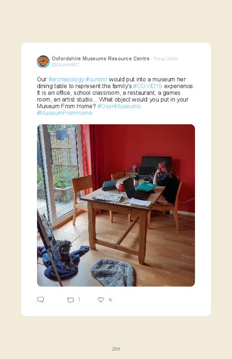Click the tweet body text
Viewport: 232px width, 359px height.
pyautogui.click(x=116, y=96)
